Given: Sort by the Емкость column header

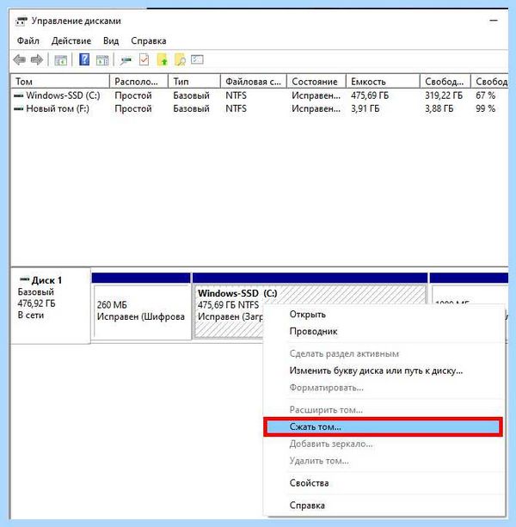Looking at the screenshot, I should click(x=383, y=82).
